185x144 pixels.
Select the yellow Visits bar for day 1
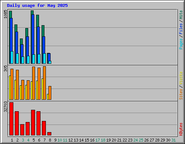tap(10, 87)
